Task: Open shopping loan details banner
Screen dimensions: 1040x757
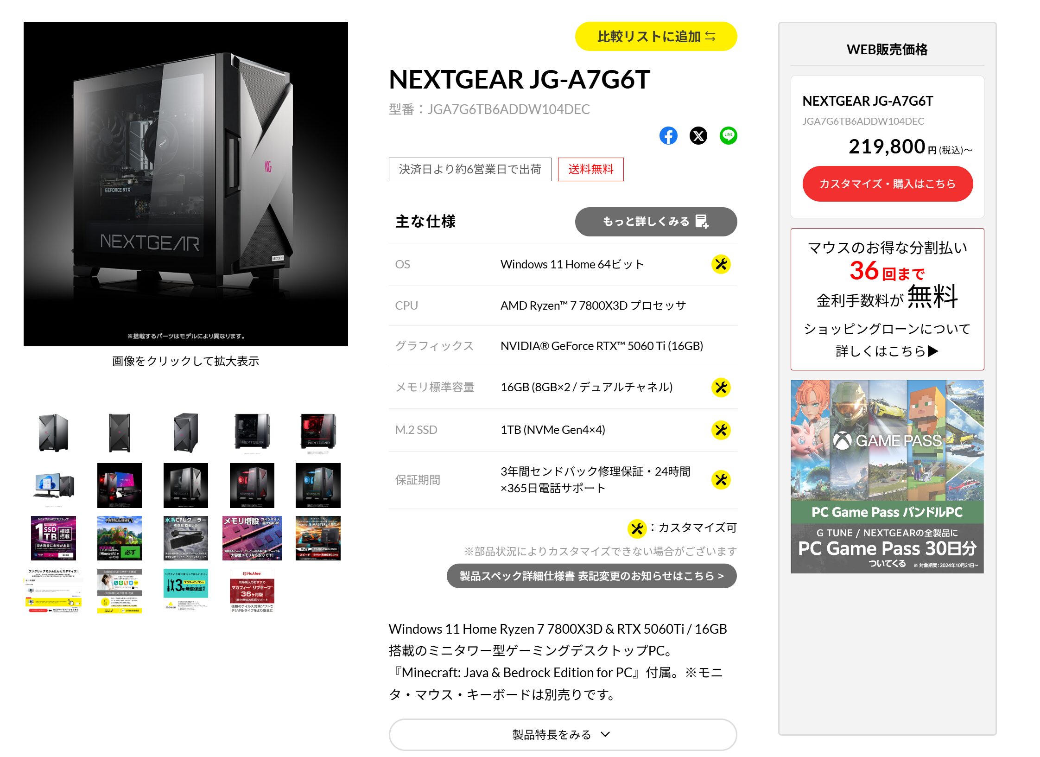Action: click(x=887, y=299)
